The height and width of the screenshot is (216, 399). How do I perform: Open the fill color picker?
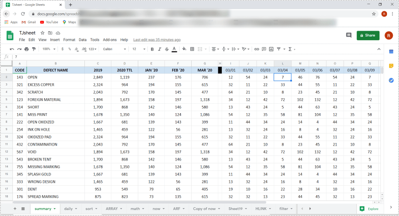(184, 49)
